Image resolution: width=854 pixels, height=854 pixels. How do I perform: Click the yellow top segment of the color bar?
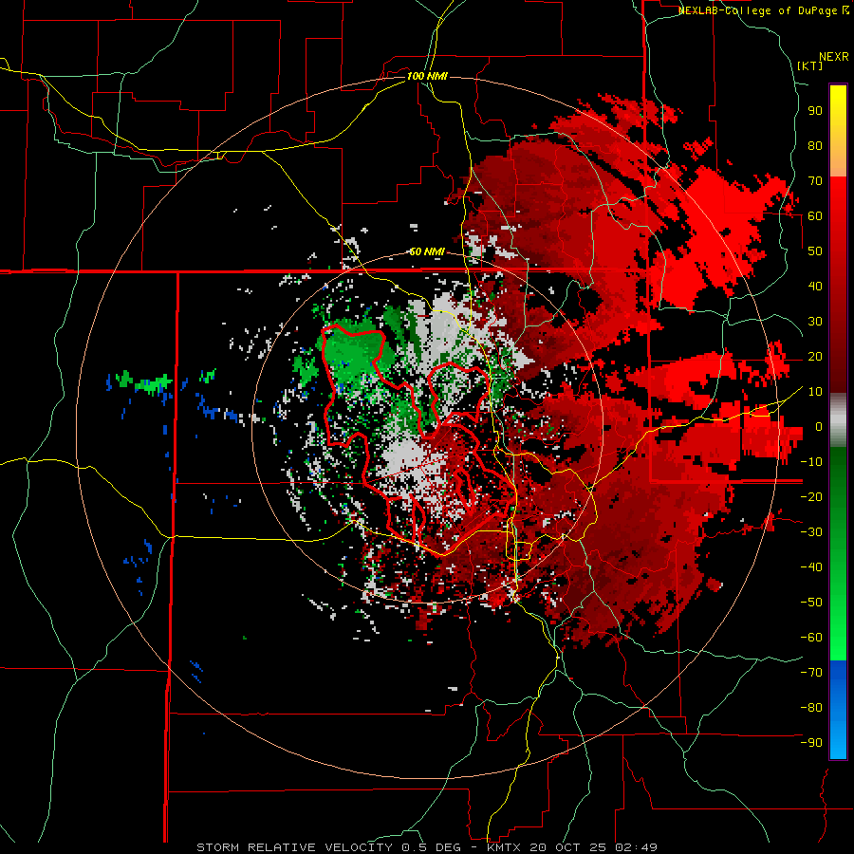838,131
